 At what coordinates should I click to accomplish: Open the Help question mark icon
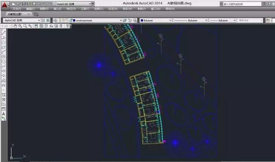tap(67, 26)
